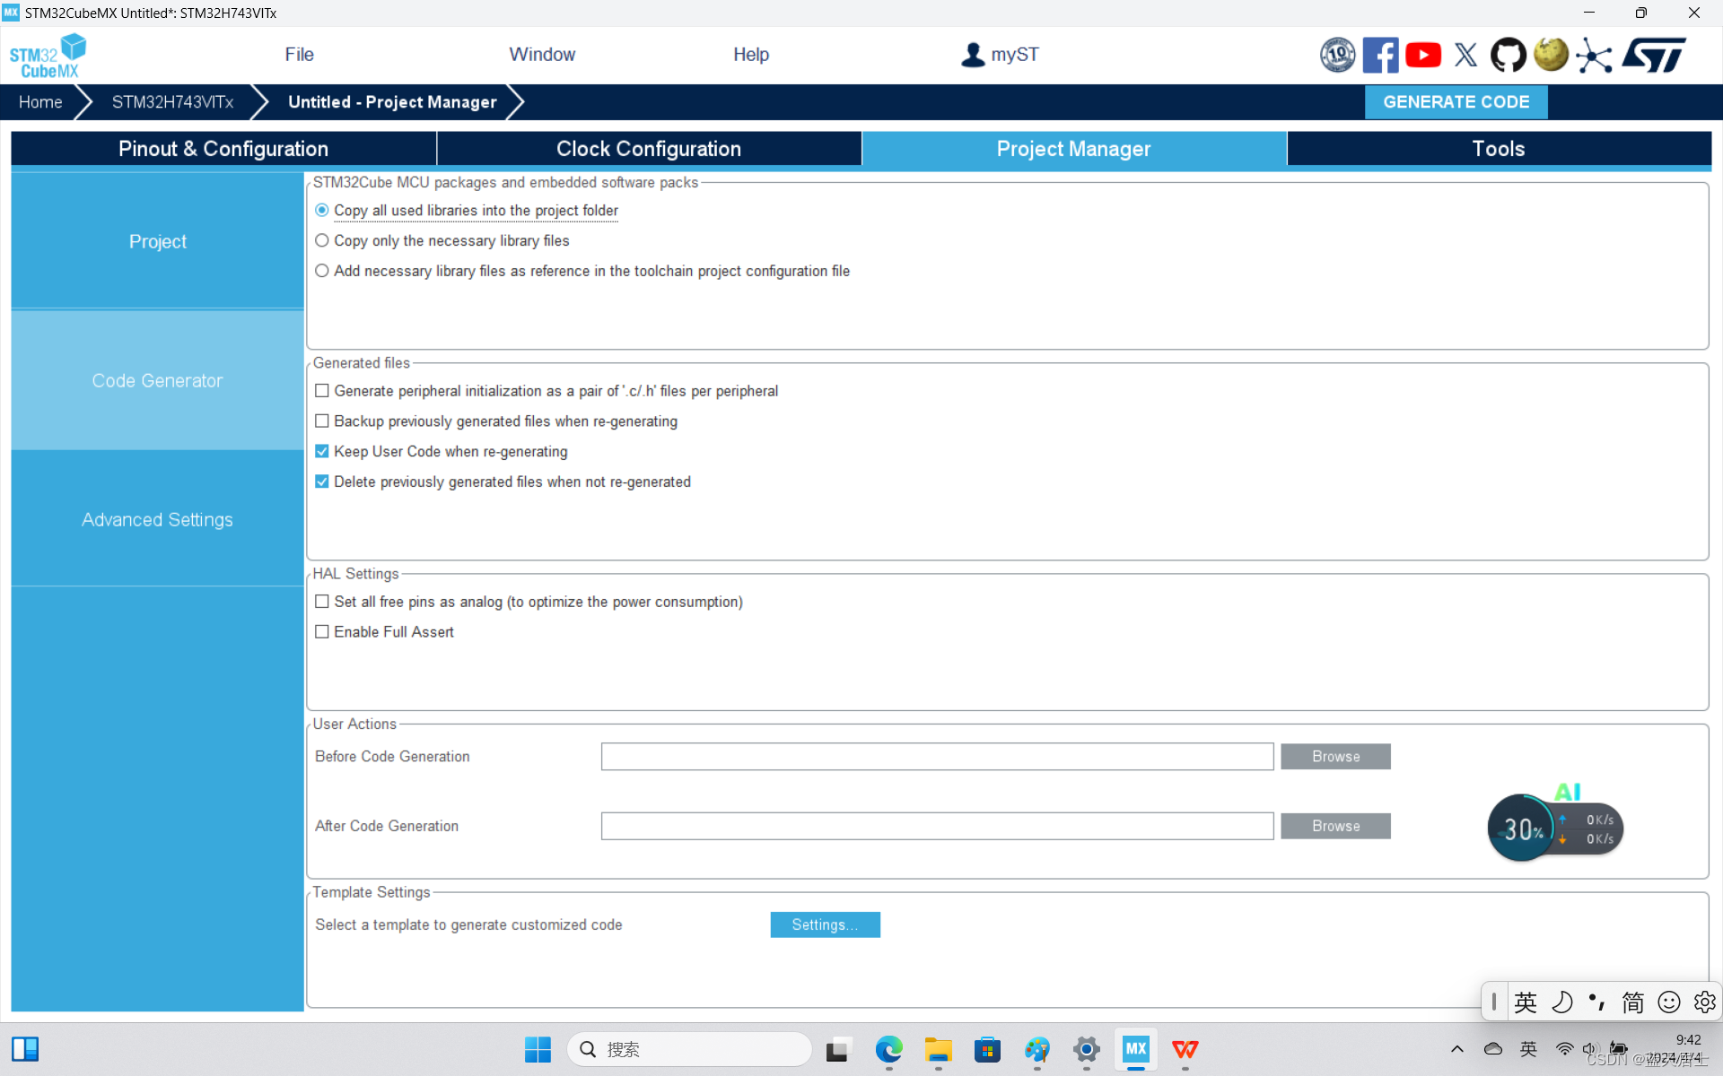
Task: Uncheck Keep User Code when re-generating
Action: [322, 452]
